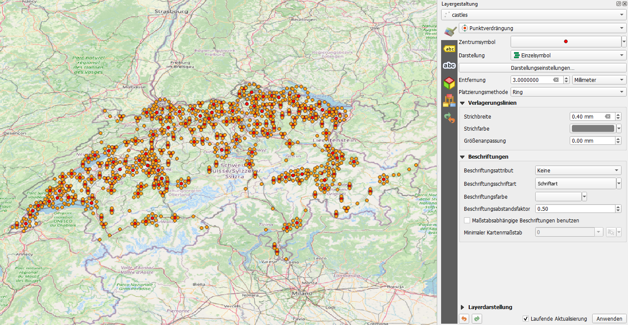Clear the Entfernung value with the X icon
This screenshot has height=325, width=628.
(x=556, y=80)
